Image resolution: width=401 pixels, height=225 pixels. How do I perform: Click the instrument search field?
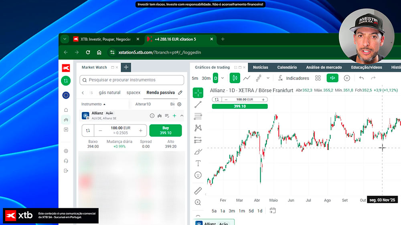[x=132, y=80]
